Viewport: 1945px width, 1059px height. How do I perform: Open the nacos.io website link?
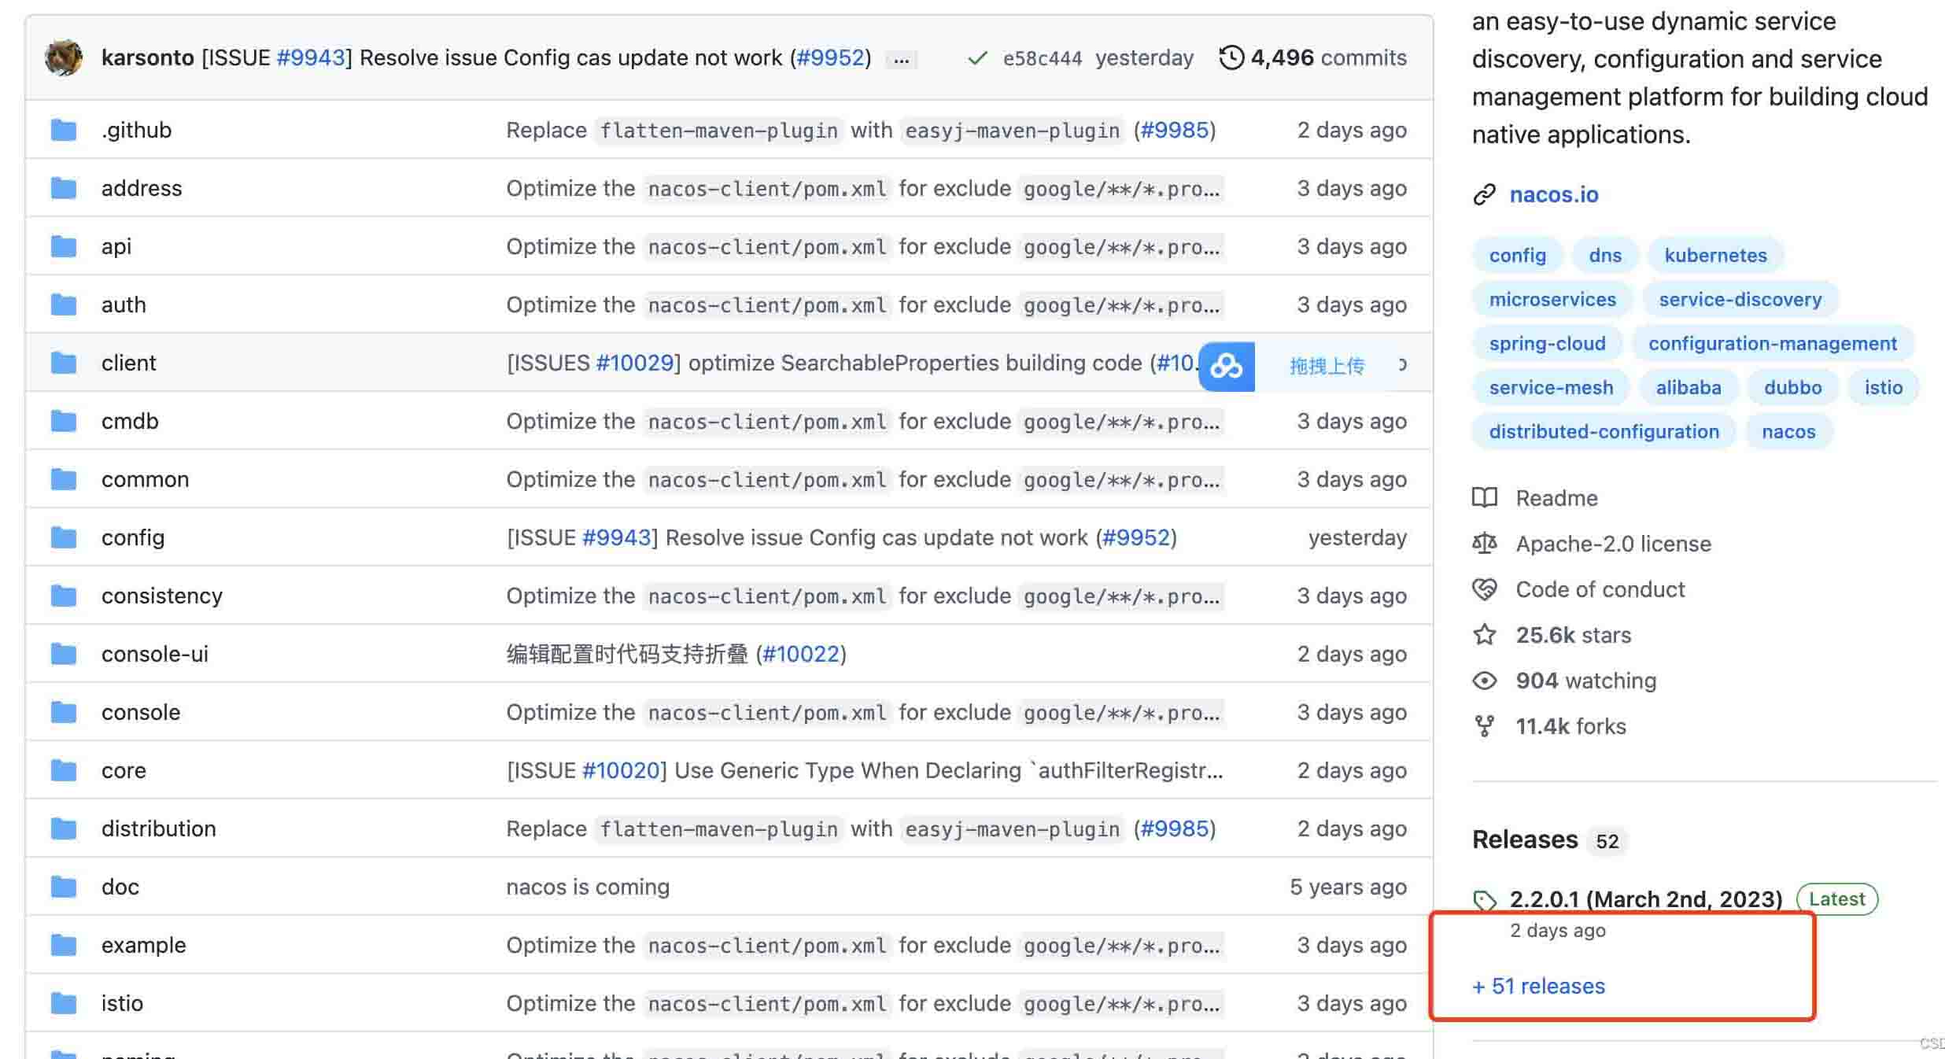click(x=1554, y=194)
